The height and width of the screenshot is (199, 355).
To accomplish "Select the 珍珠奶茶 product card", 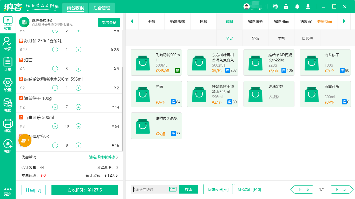I will coord(269,94).
